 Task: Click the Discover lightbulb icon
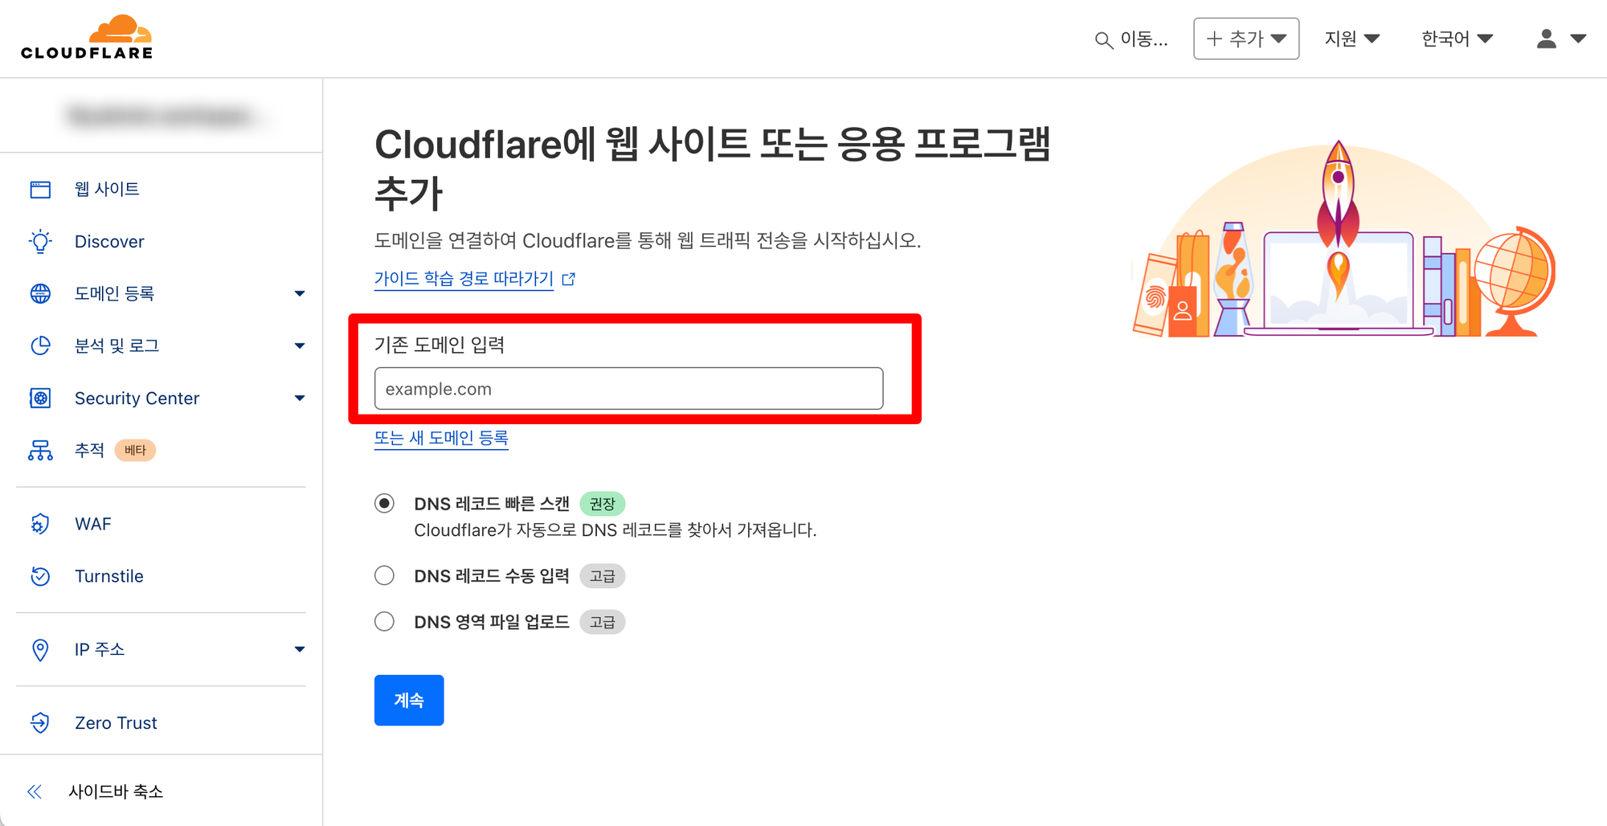point(40,241)
